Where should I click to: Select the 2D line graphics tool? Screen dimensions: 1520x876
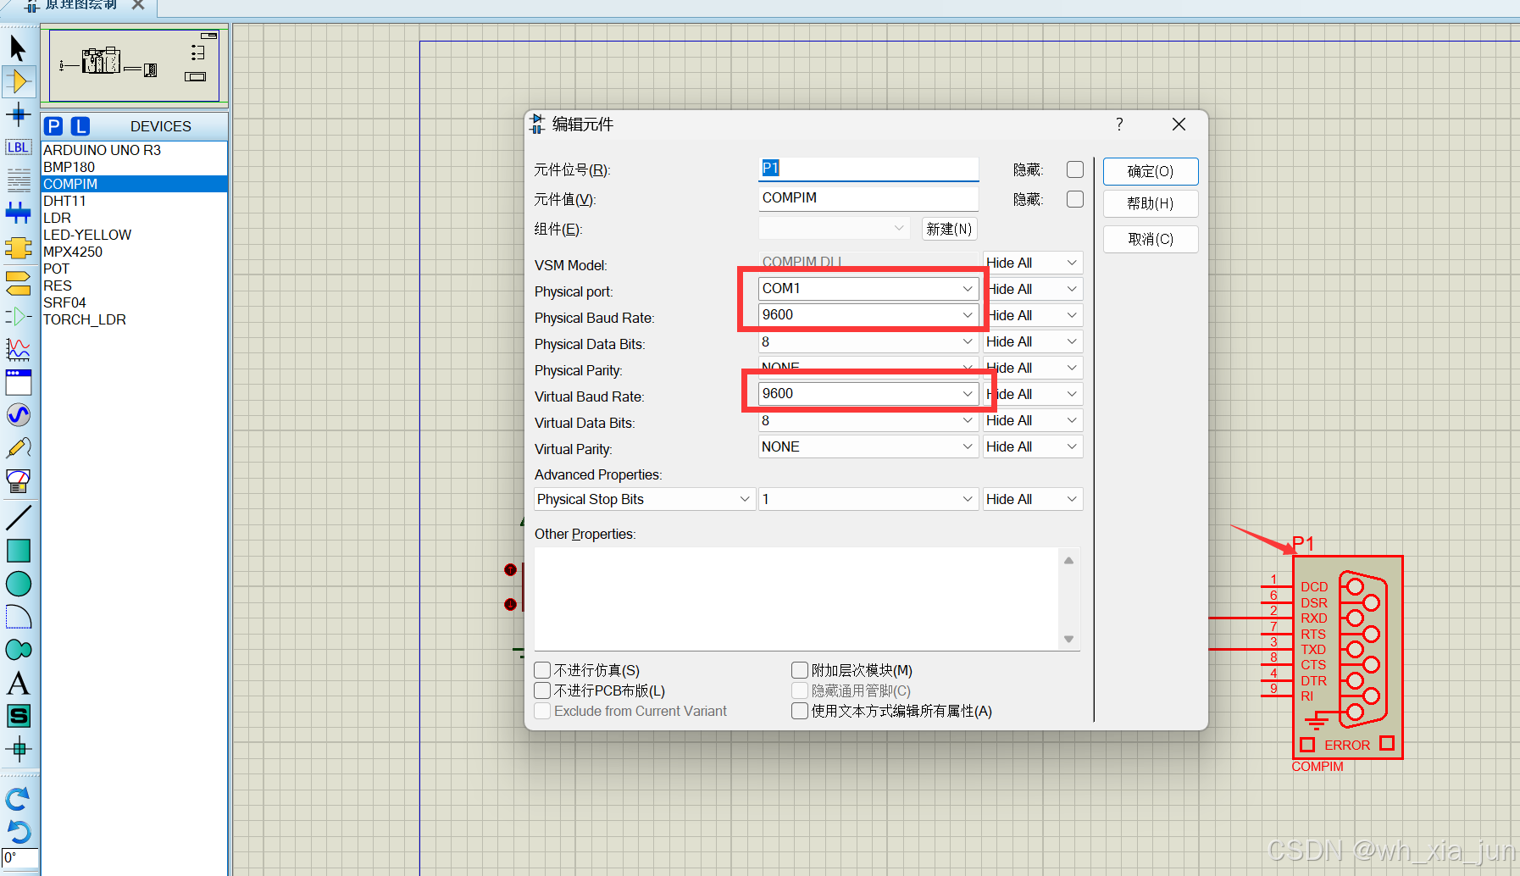click(18, 517)
